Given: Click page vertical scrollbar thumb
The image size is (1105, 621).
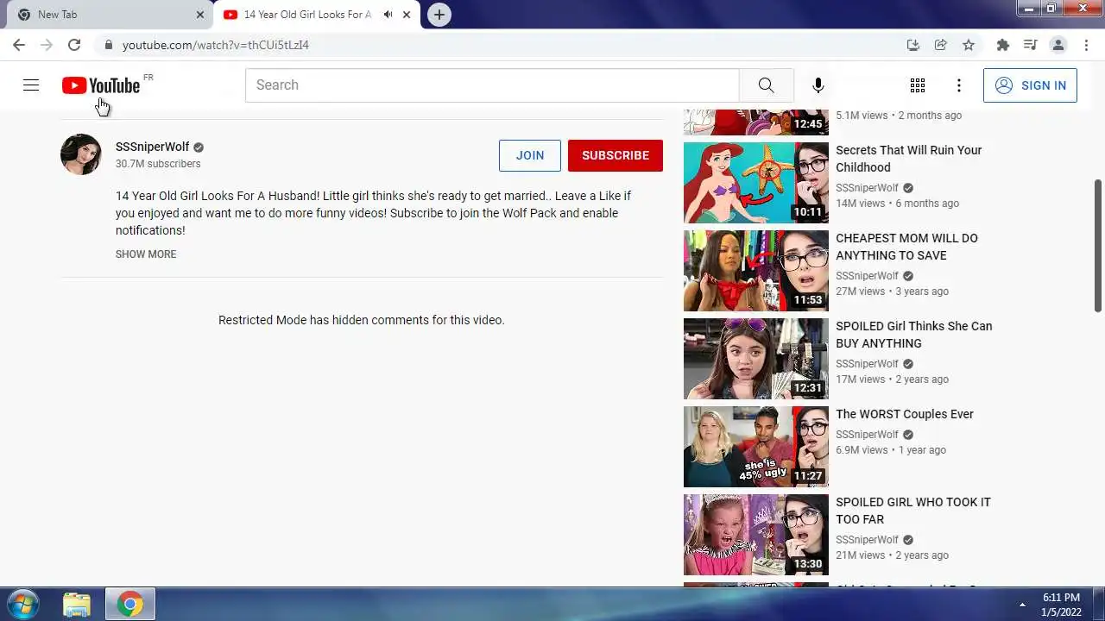Looking at the screenshot, I should pyautogui.click(x=1098, y=246).
